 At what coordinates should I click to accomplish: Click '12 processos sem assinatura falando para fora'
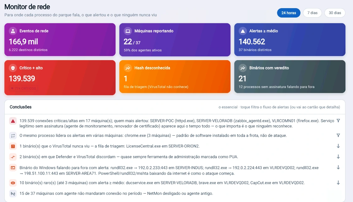click(x=276, y=87)
